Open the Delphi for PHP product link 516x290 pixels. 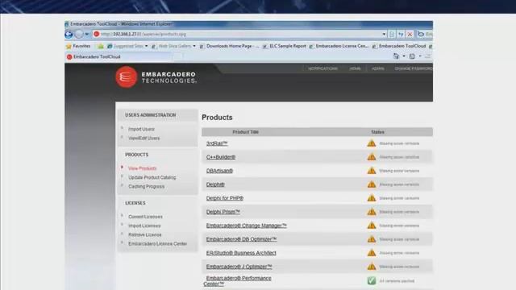tap(225, 198)
